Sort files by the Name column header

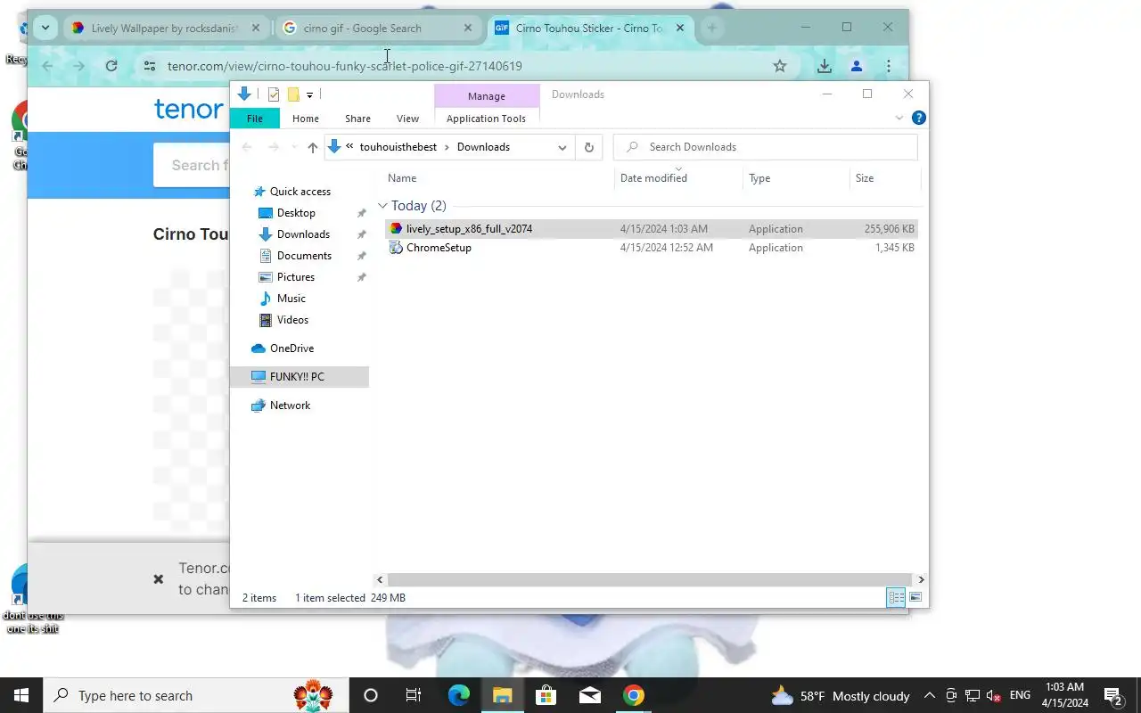coord(402,178)
